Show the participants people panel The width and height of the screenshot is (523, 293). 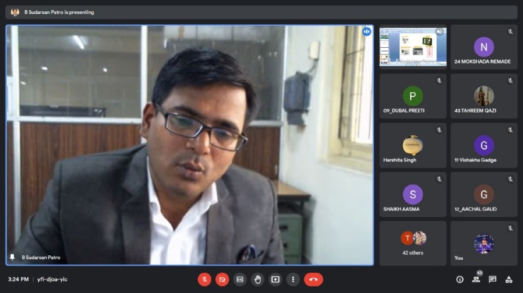point(476,279)
